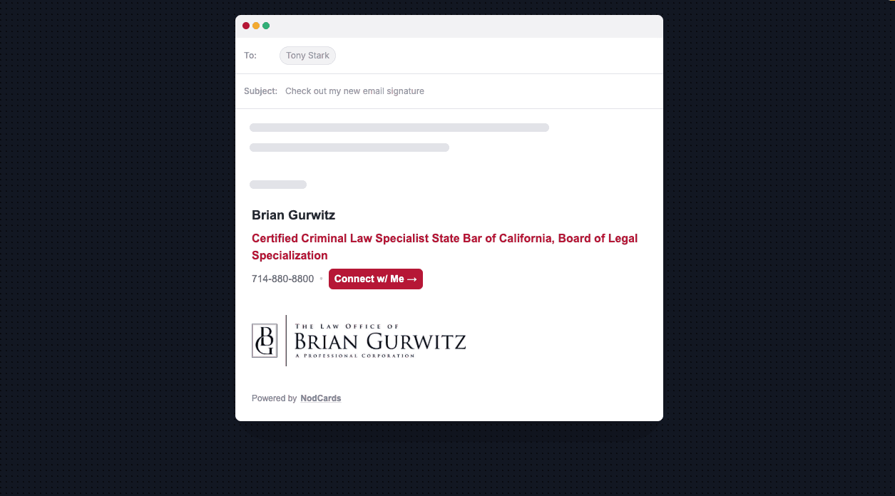Viewport: 895px width, 496px height.
Task: Click the subject line text
Action: (x=354, y=91)
